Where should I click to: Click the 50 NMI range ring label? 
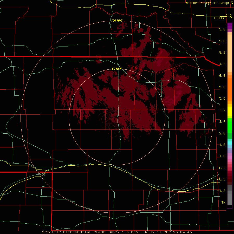117,69
